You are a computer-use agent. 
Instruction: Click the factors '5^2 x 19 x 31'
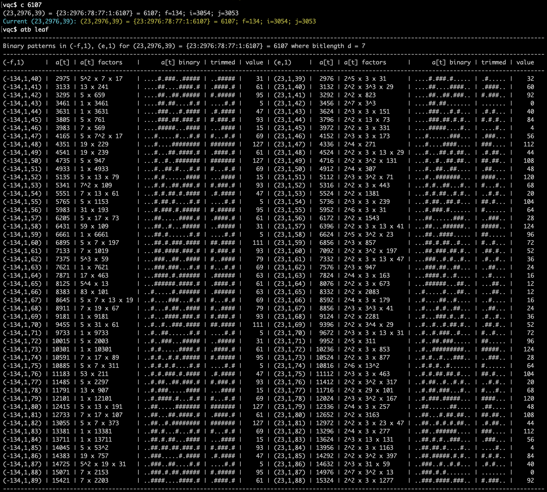(103, 464)
